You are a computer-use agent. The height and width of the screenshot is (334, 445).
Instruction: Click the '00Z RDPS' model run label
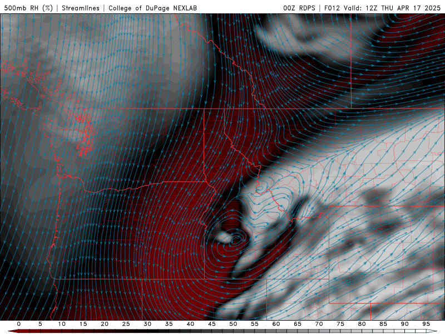click(x=299, y=8)
